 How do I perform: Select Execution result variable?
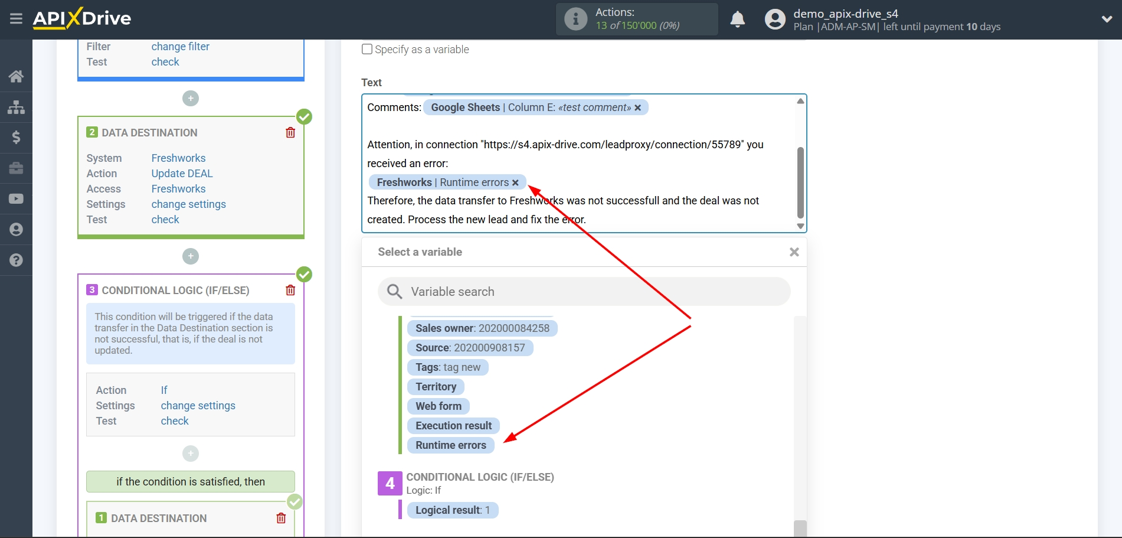(453, 426)
